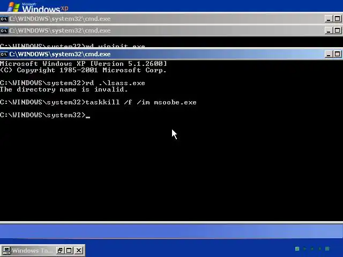Image resolution: width=343 pixels, height=257 pixels.
Task: Minimize the active cmd.exe window
Action: tap(329, 54)
